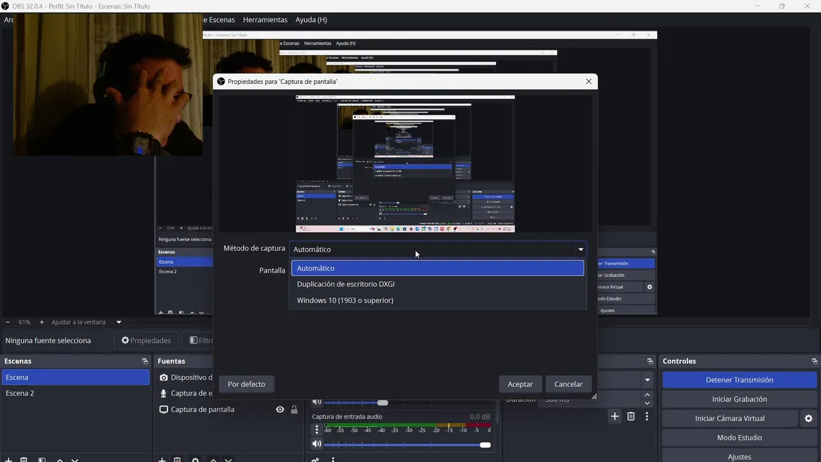
Task: Select Automático in the capture method list
Action: pos(437,268)
